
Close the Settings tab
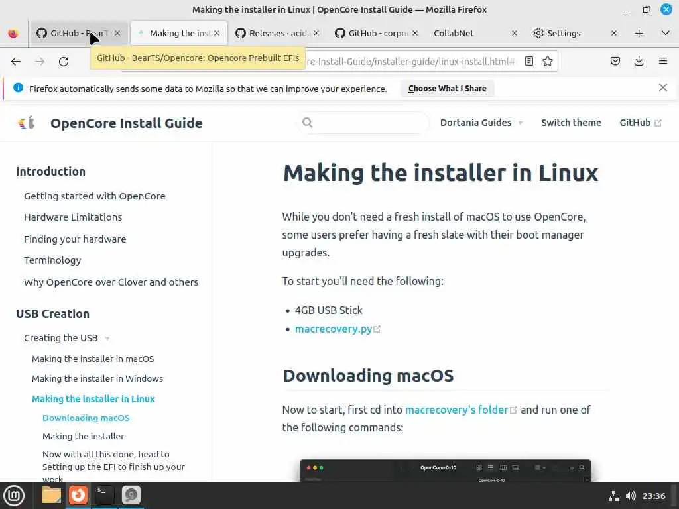pyautogui.click(x=613, y=33)
